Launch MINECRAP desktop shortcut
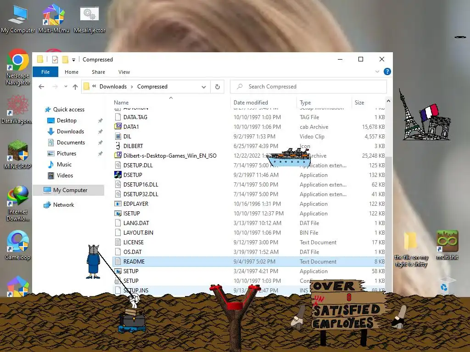The width and height of the screenshot is (470, 352). [x=18, y=154]
